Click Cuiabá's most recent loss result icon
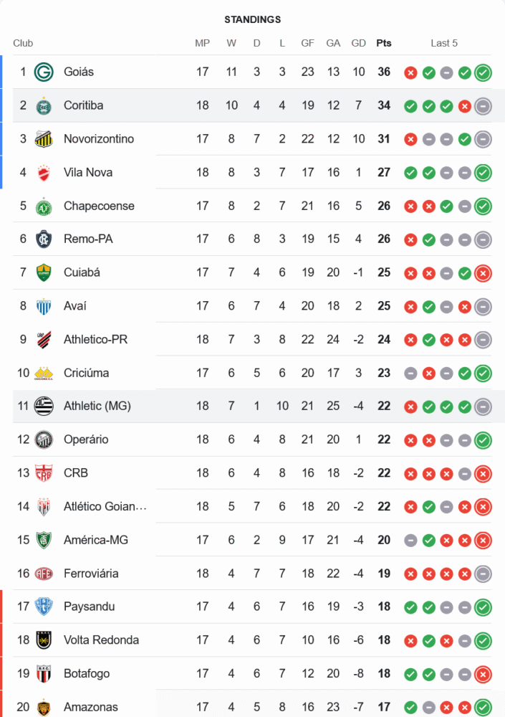The height and width of the screenshot is (717, 505). point(483,272)
